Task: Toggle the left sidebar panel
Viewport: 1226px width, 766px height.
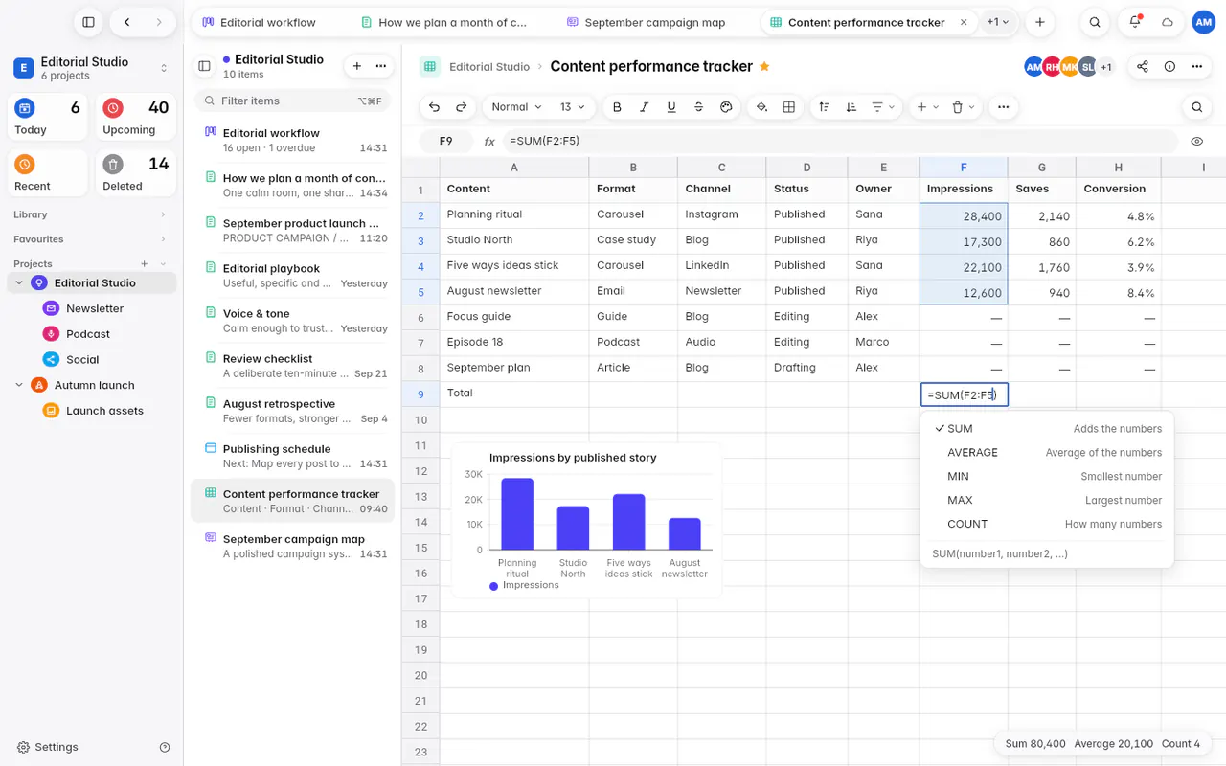Action: pos(88,22)
